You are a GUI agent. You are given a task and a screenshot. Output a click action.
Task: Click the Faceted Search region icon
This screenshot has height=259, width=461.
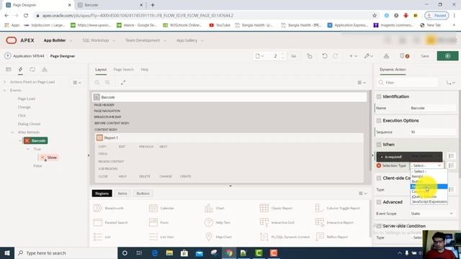tap(98, 222)
